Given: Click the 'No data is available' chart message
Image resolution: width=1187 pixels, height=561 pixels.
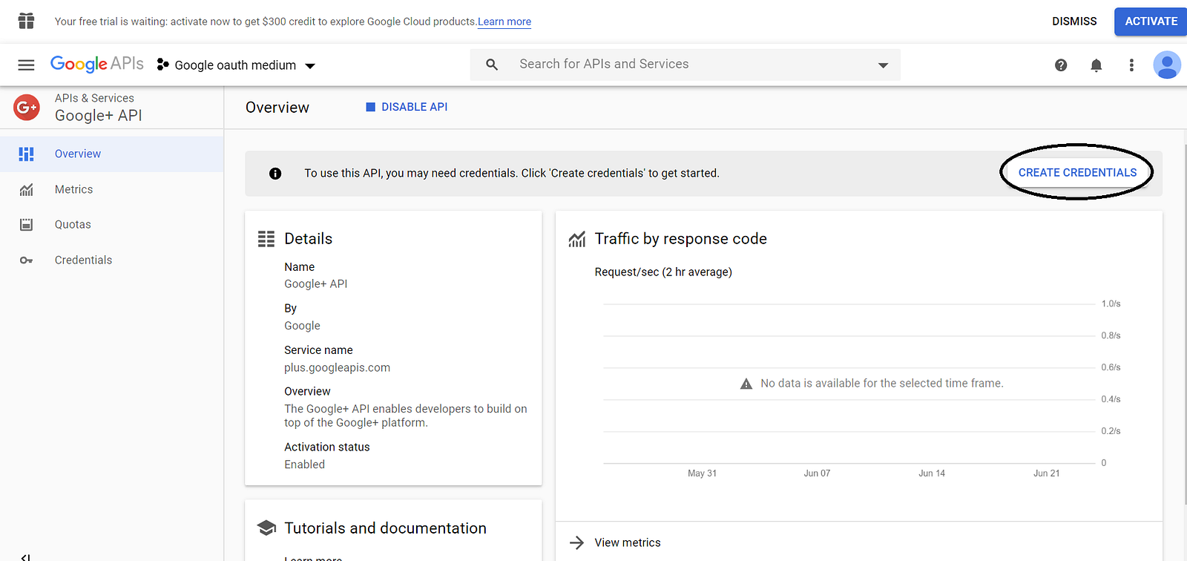Looking at the screenshot, I should (x=881, y=384).
